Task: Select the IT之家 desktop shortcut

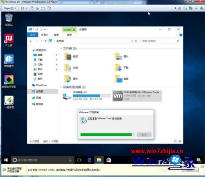Action: [9, 40]
